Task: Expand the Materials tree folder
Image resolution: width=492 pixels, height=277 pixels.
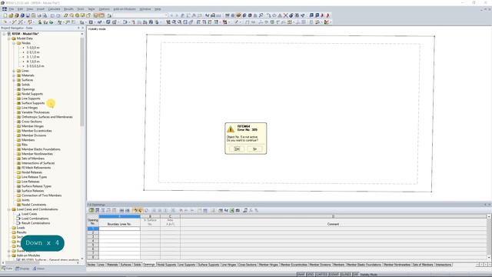Action: pyautogui.click(x=14, y=75)
